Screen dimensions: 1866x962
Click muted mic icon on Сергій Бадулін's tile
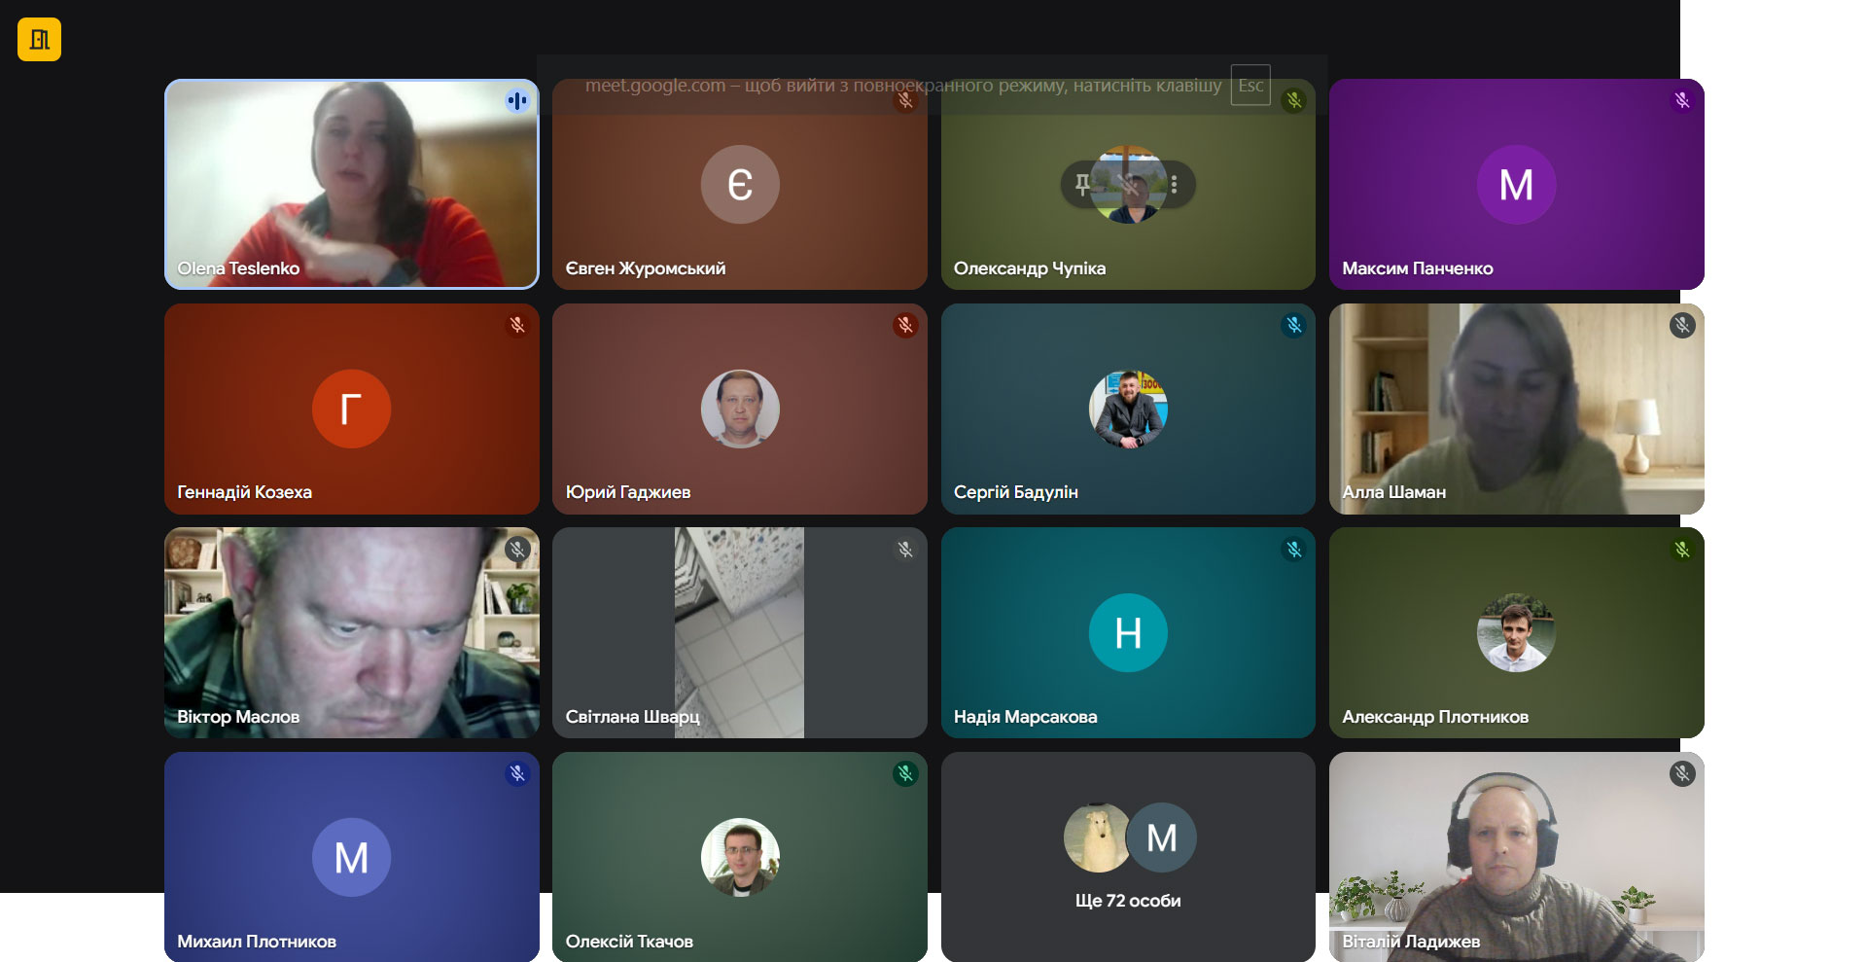tap(1293, 325)
